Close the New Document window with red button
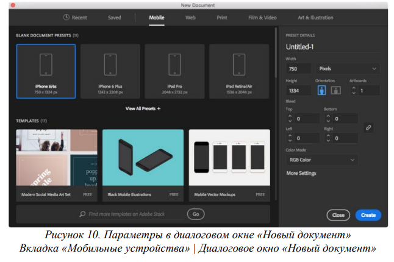This screenshot has height=262, width=394. tap(13, 5)
